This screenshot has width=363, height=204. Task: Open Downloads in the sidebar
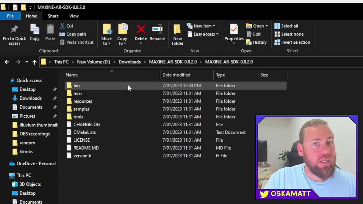point(30,98)
